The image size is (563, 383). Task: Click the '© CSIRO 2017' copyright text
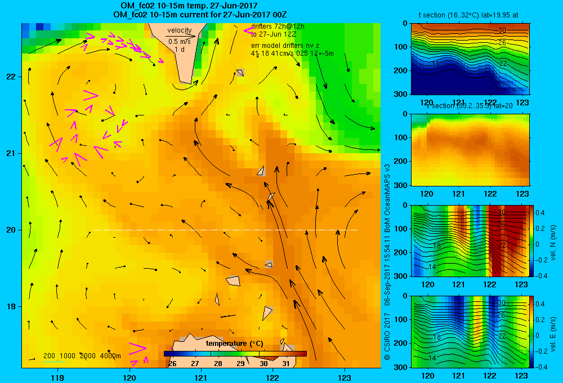click(x=387, y=337)
